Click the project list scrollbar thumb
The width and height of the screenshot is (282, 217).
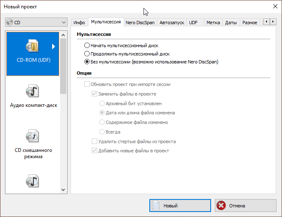(x=63, y=66)
